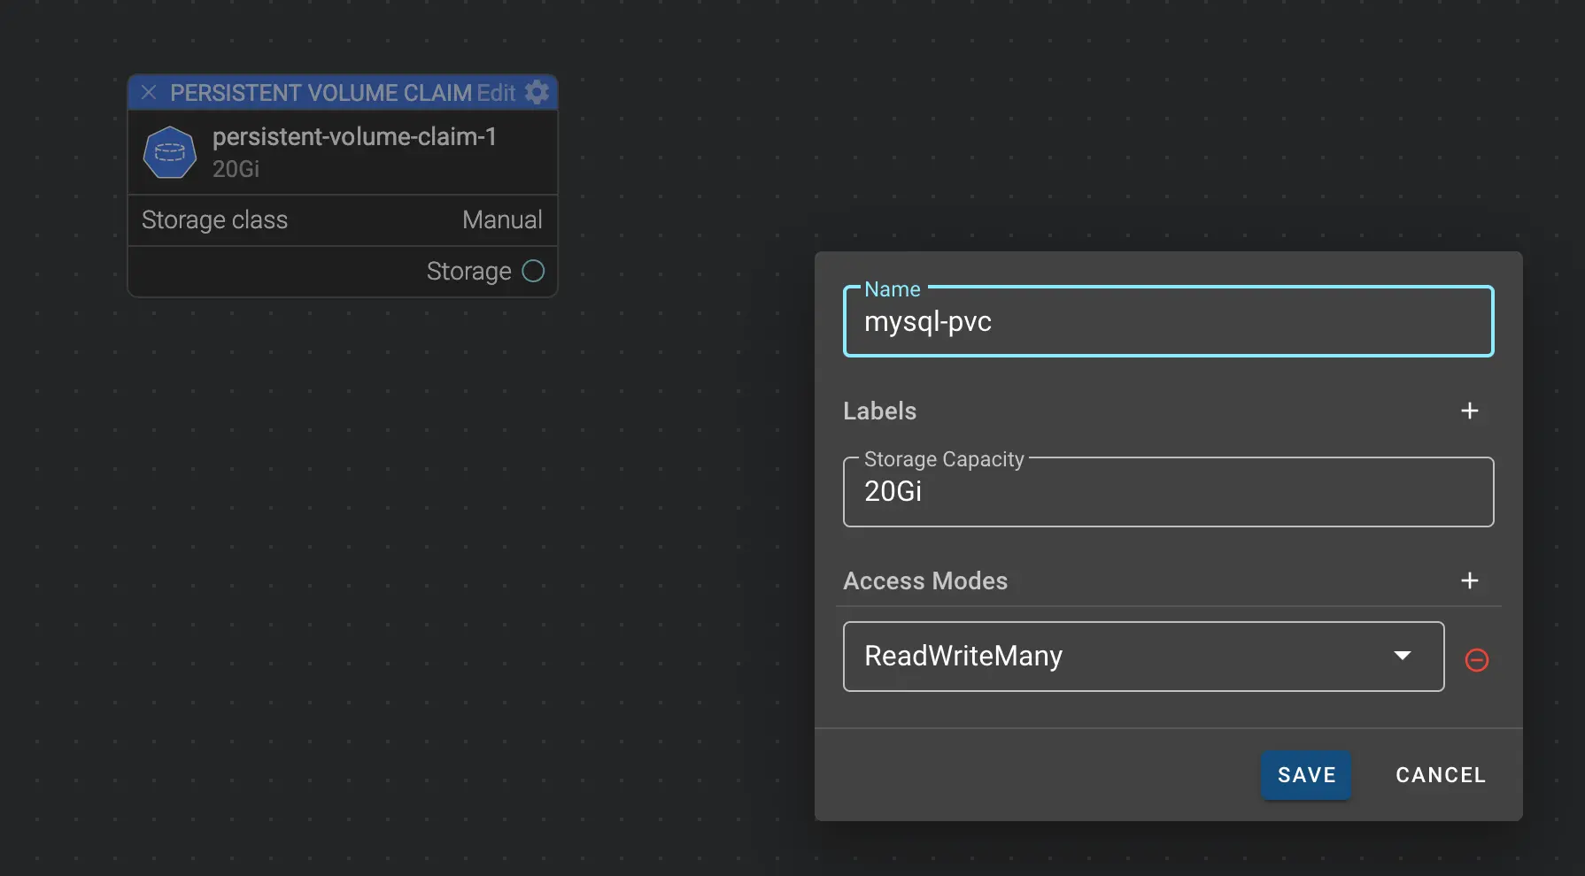Screen dimensions: 1585x876
Task: Open the ReadWriteMany access mode dropdown
Action: coord(1142,657)
